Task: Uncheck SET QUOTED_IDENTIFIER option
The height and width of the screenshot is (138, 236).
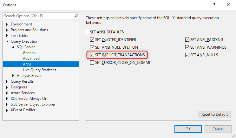Action: click(92, 40)
